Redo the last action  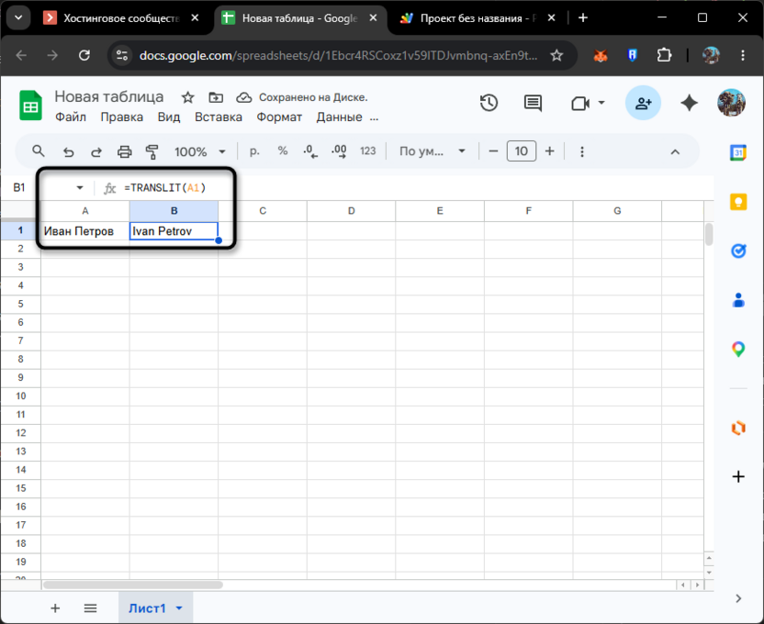coord(96,151)
